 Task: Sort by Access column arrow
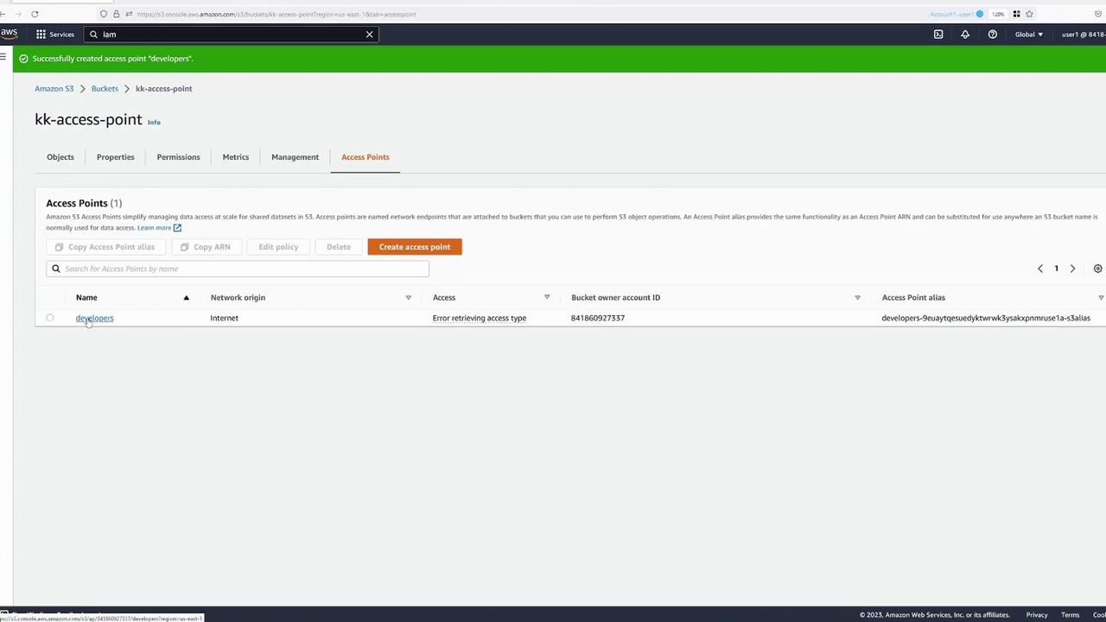[546, 297]
